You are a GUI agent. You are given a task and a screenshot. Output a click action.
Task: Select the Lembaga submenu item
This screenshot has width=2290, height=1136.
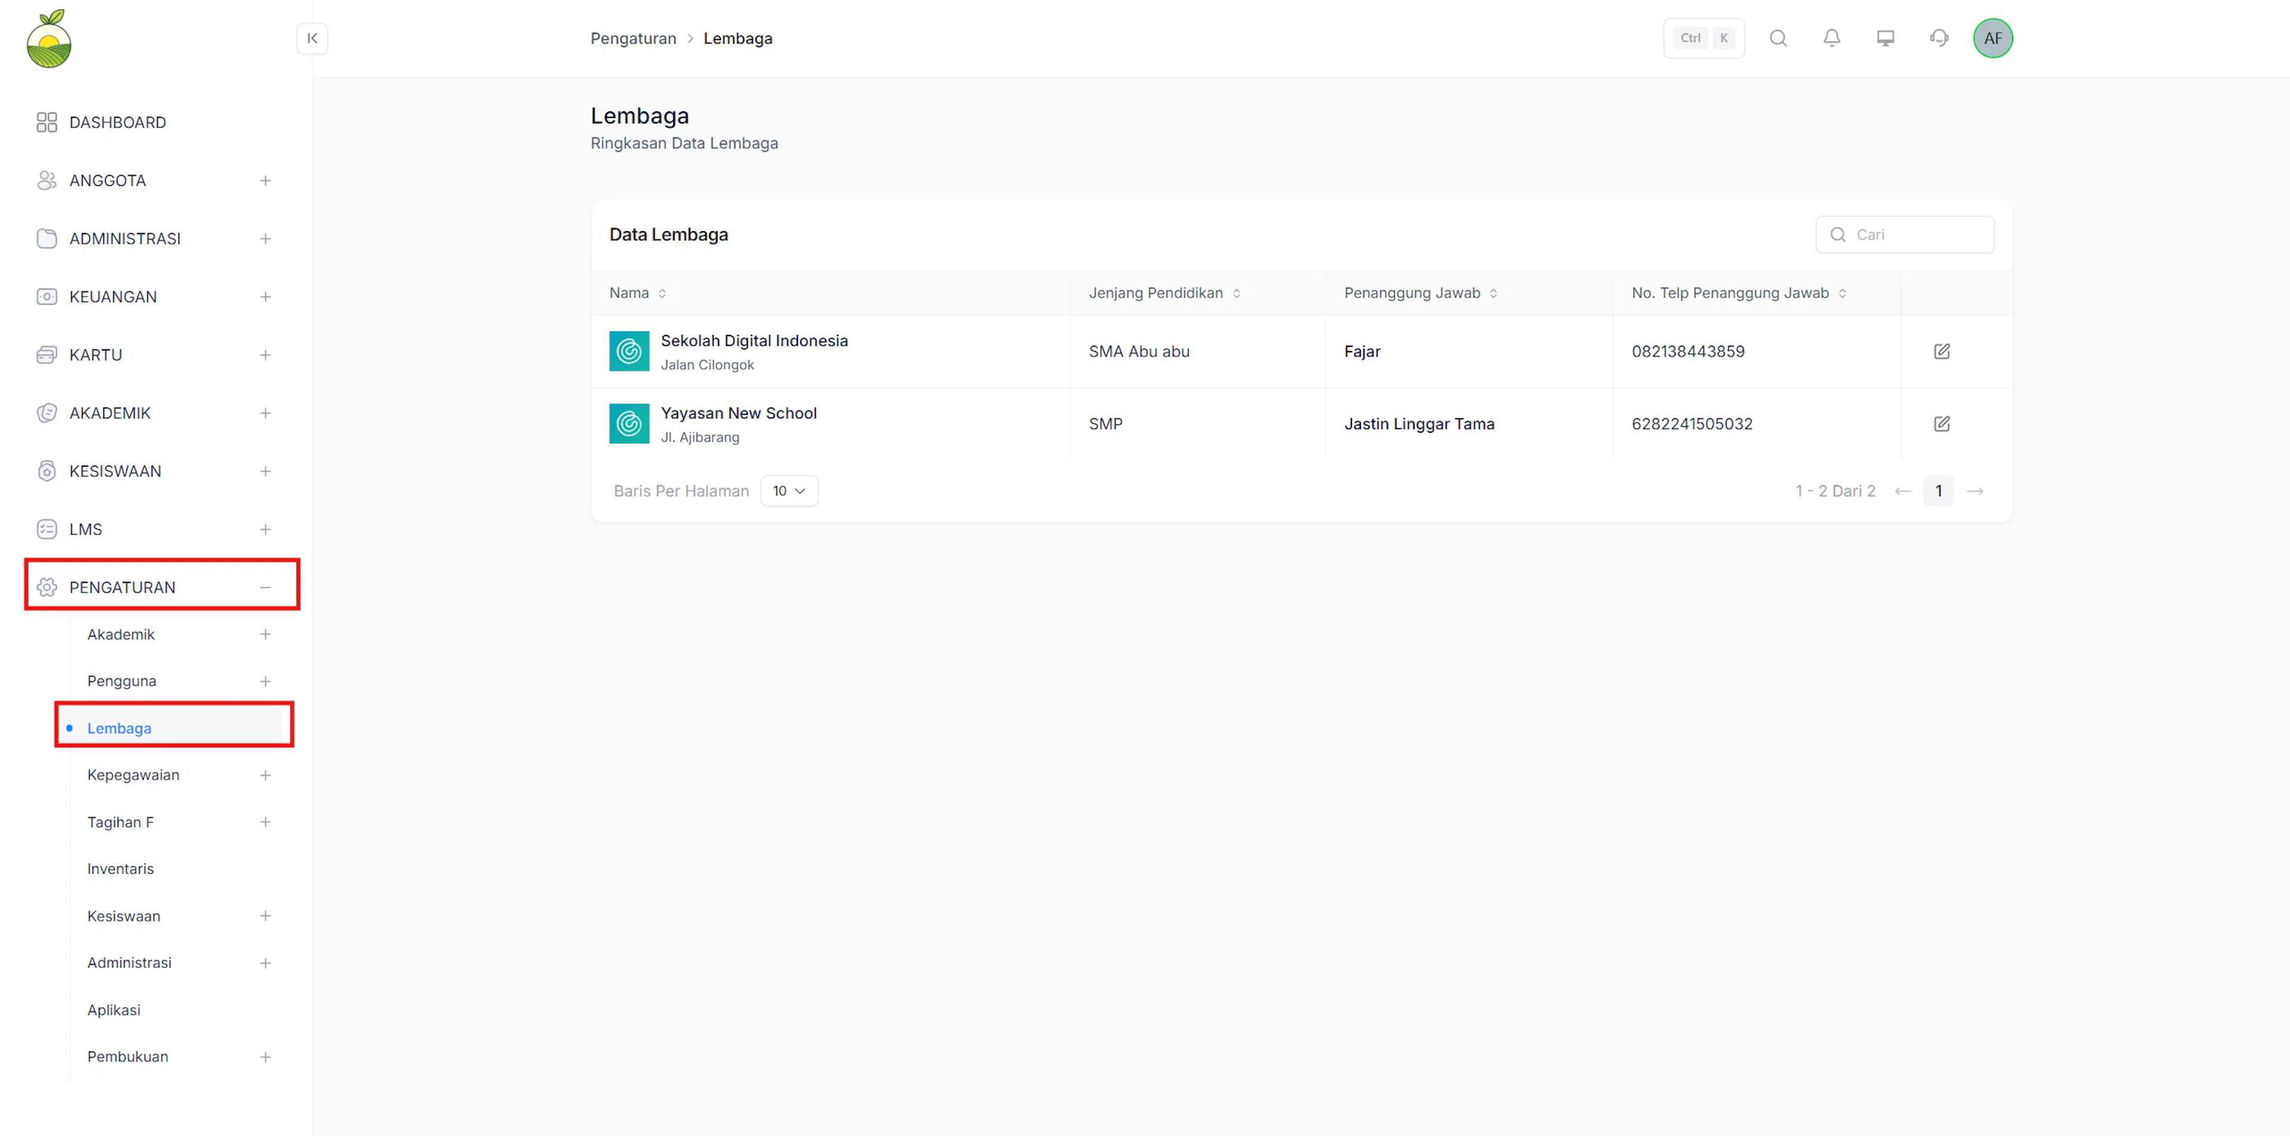point(174,728)
